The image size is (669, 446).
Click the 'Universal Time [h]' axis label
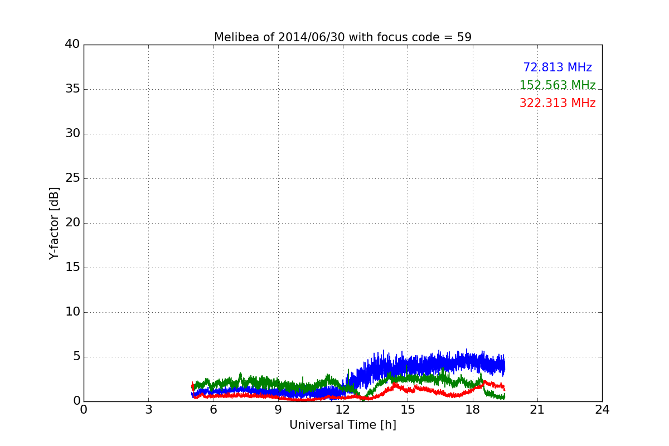tap(343, 425)
